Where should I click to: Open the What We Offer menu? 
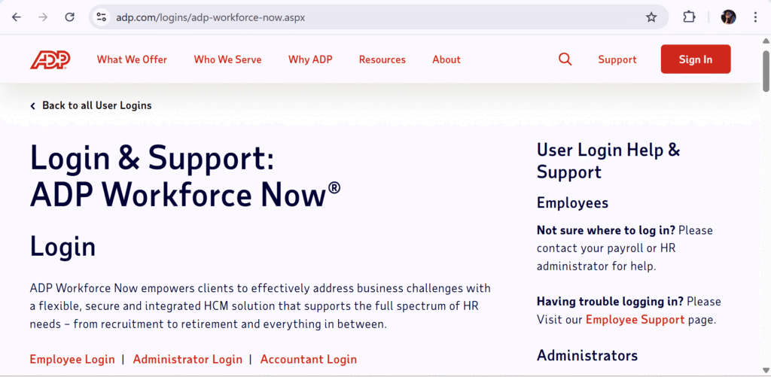click(x=132, y=59)
